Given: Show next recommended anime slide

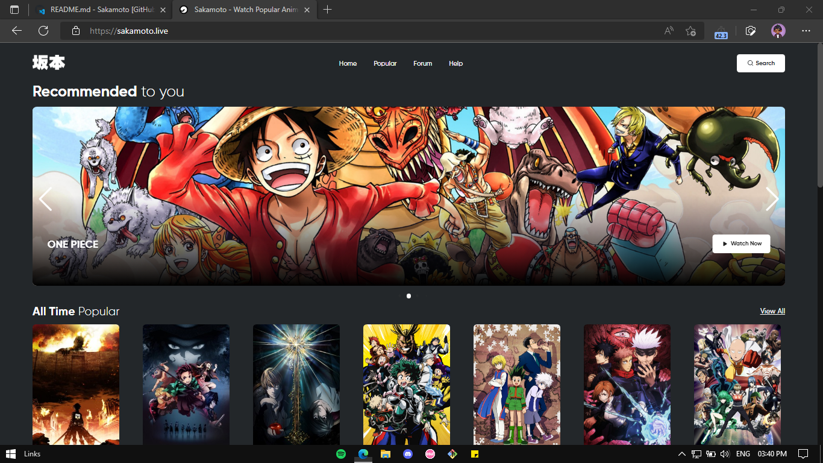Looking at the screenshot, I should click(772, 198).
